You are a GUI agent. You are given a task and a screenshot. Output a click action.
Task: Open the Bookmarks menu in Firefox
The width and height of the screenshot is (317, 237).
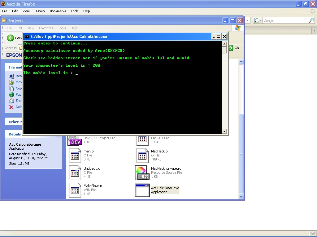[58, 11]
